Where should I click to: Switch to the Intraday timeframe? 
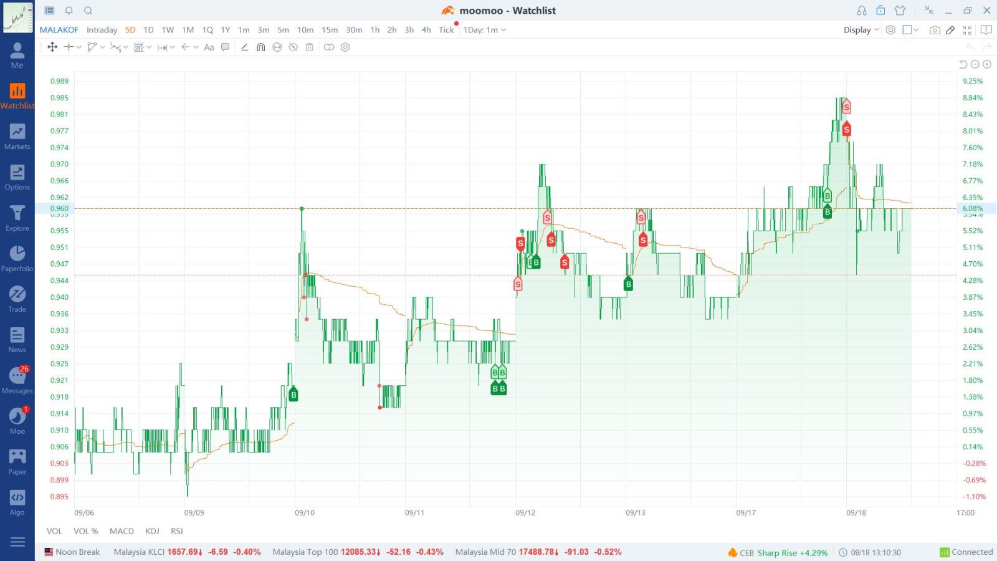[x=102, y=30]
